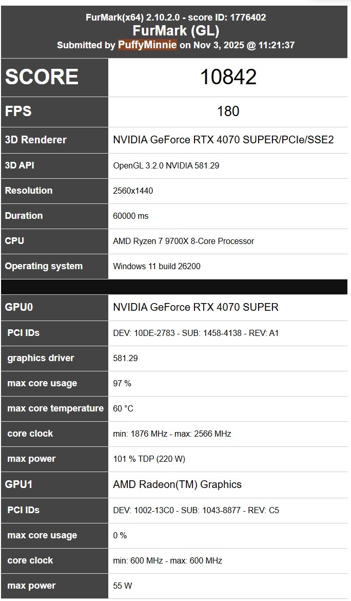The width and height of the screenshot is (351, 601).
Task: Click the Windows 11 build 26200 value
Action: 157,266
